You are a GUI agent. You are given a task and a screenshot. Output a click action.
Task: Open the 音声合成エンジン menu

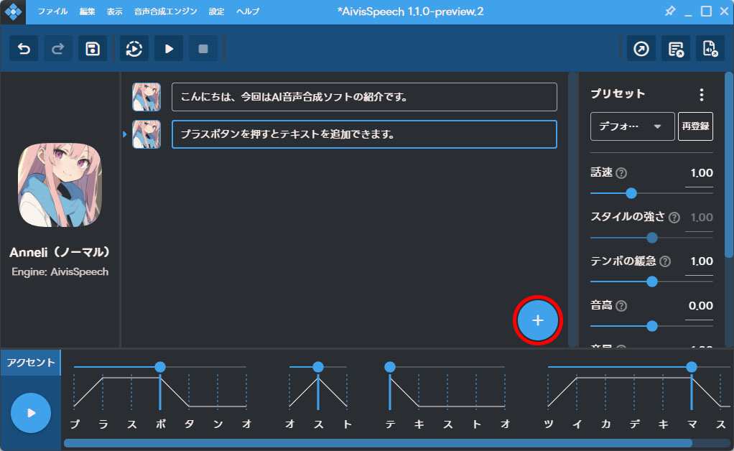point(165,11)
